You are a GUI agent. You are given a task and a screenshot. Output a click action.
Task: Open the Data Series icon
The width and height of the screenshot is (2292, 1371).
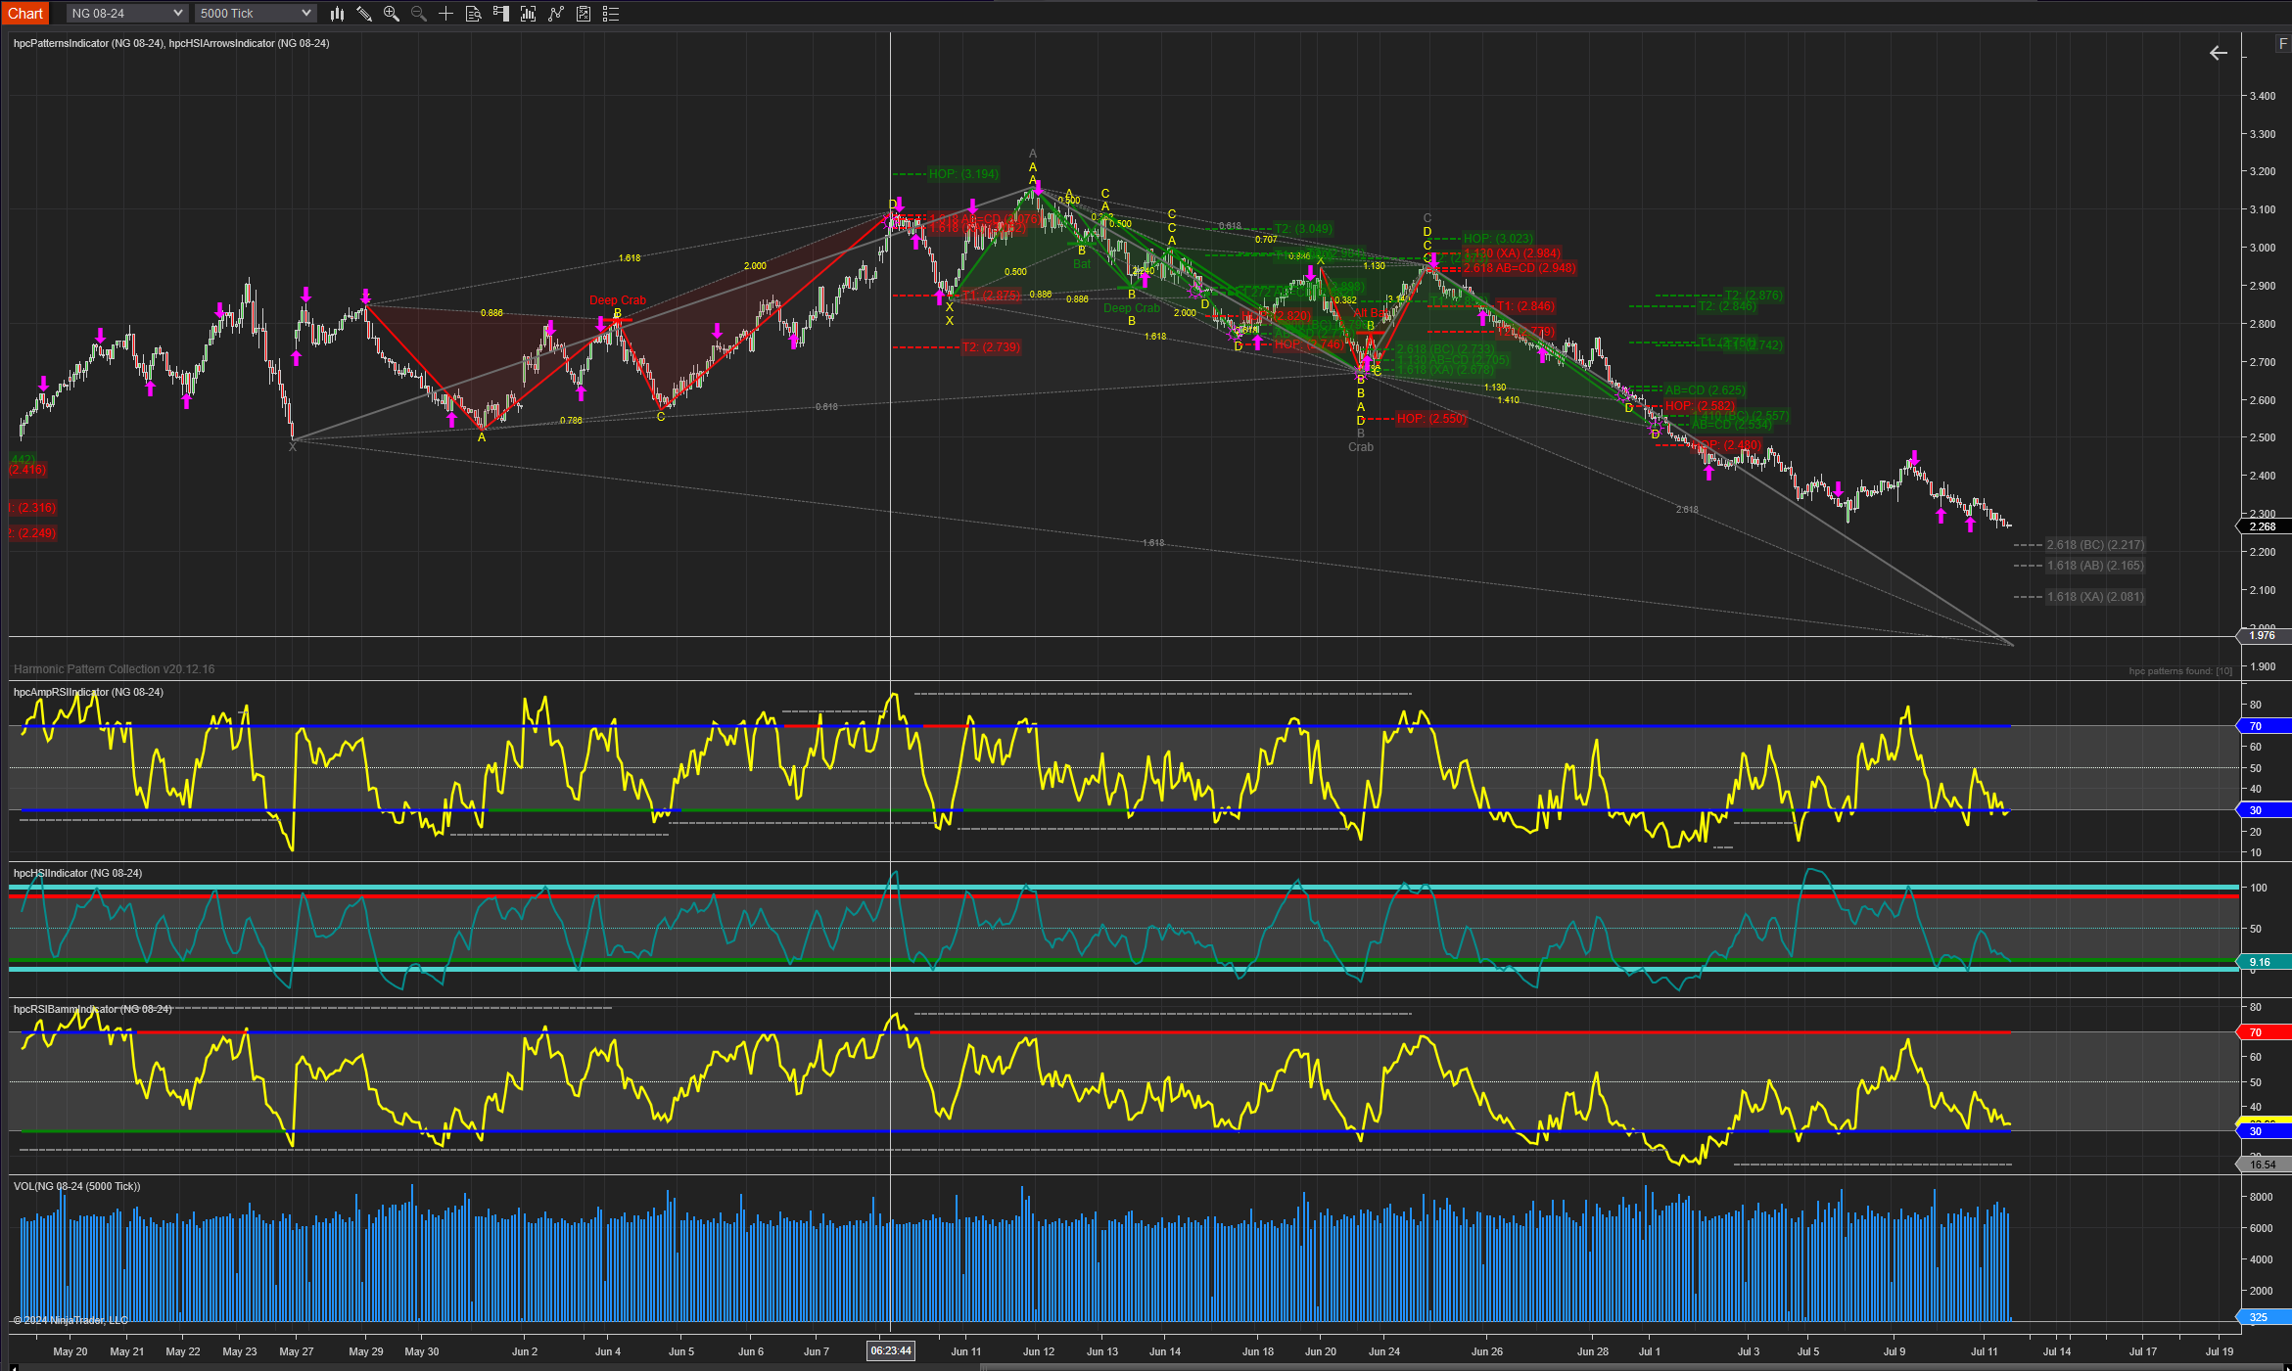[529, 14]
